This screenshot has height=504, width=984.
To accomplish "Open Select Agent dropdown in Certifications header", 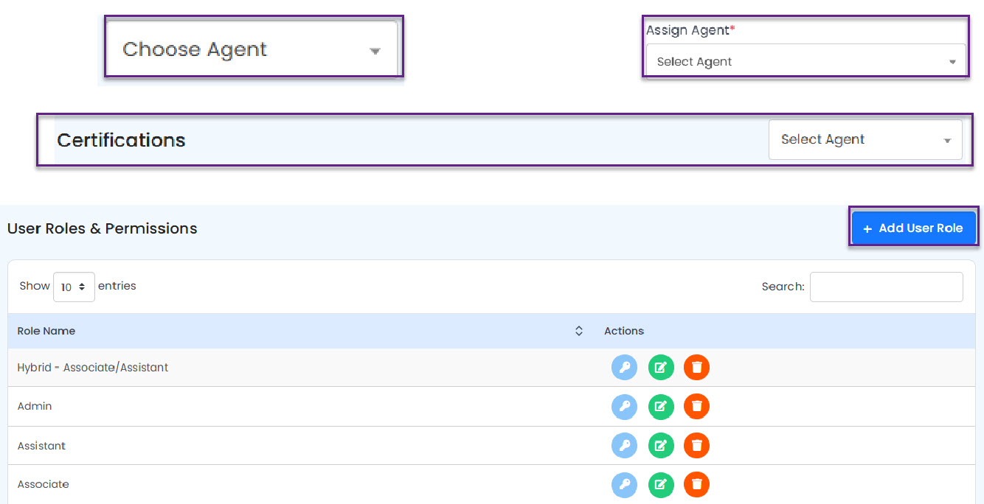I will click(x=865, y=139).
